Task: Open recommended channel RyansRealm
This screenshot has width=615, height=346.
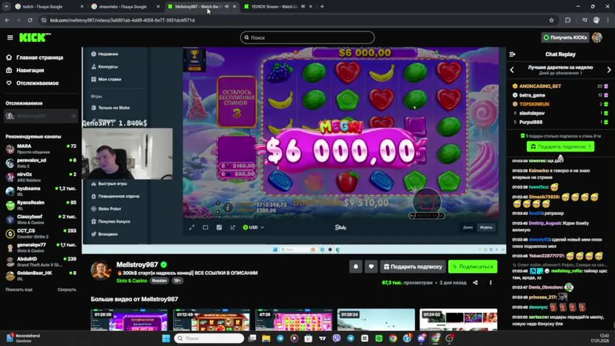Action: point(40,205)
